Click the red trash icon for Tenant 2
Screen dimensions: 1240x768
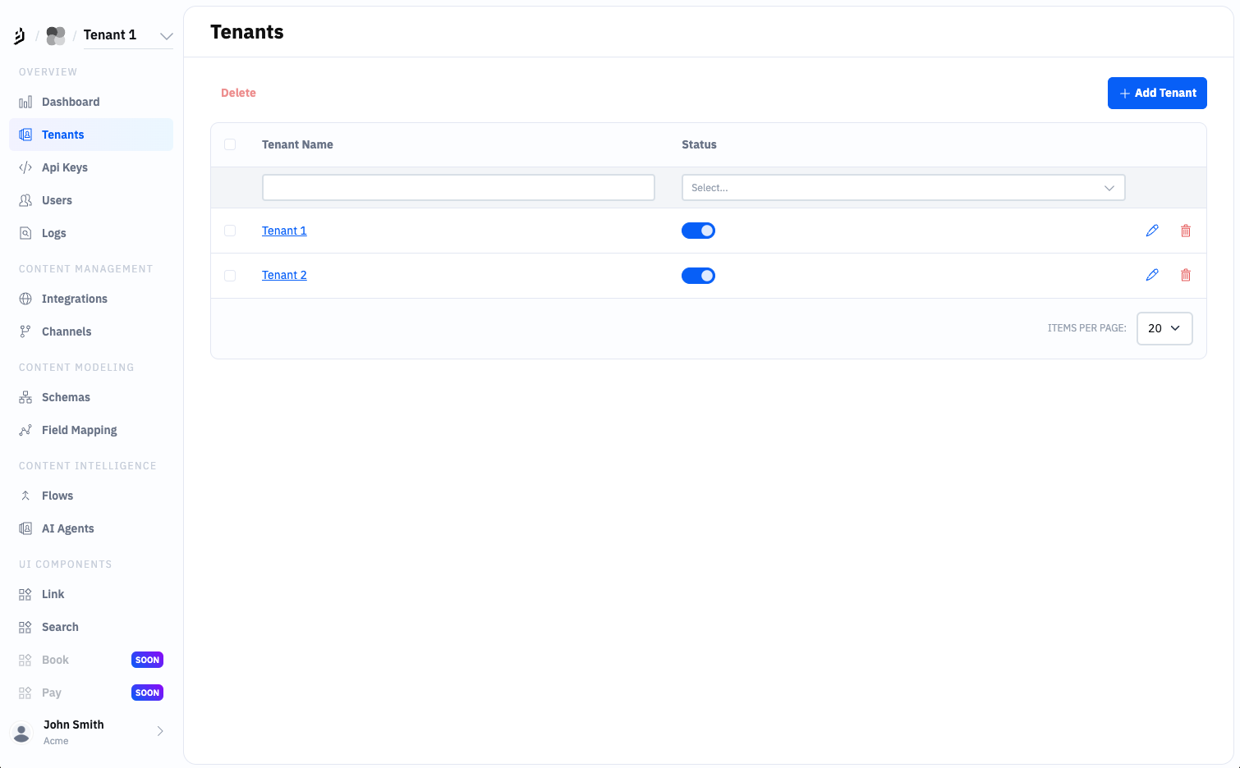tap(1186, 275)
